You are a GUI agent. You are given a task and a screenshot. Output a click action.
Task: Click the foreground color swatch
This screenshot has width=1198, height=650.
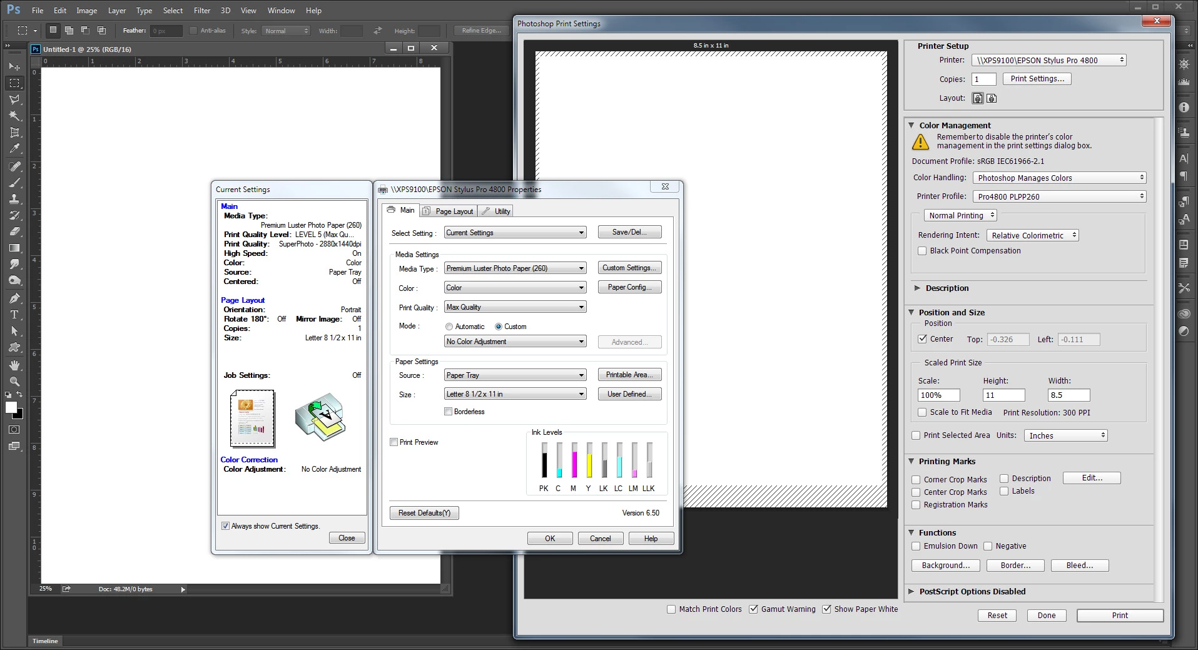10,407
